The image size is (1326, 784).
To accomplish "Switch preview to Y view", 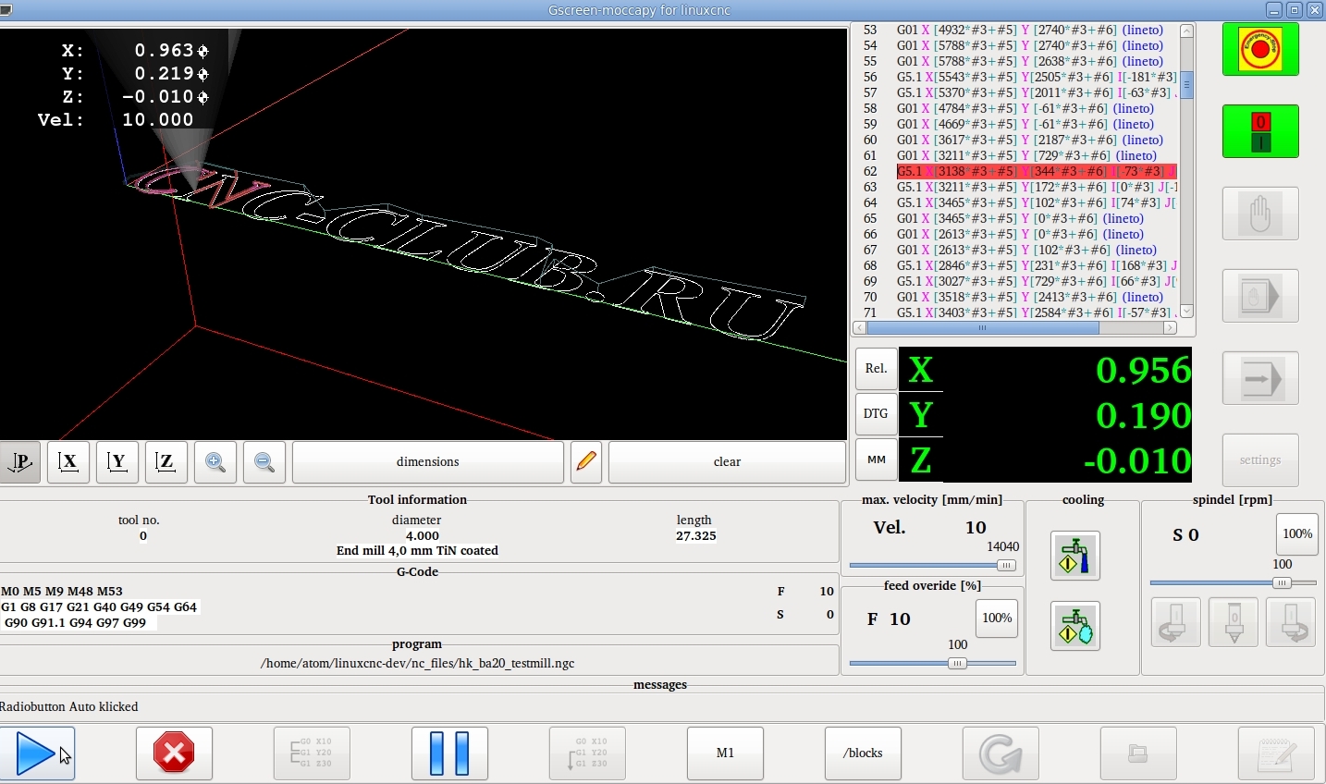I will pos(117,462).
